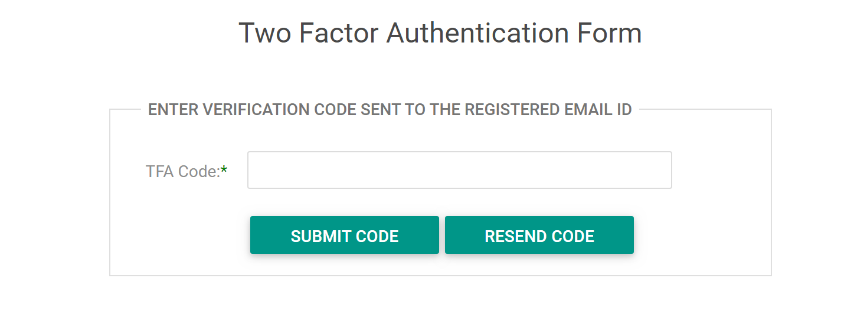Click the word 'ENTER' starting the legend

(173, 110)
